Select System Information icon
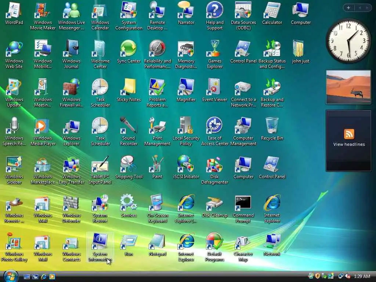 click(x=100, y=247)
